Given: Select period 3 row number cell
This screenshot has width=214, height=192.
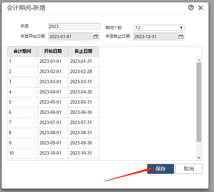Looking at the screenshot, I should pyautogui.click(x=22, y=82).
